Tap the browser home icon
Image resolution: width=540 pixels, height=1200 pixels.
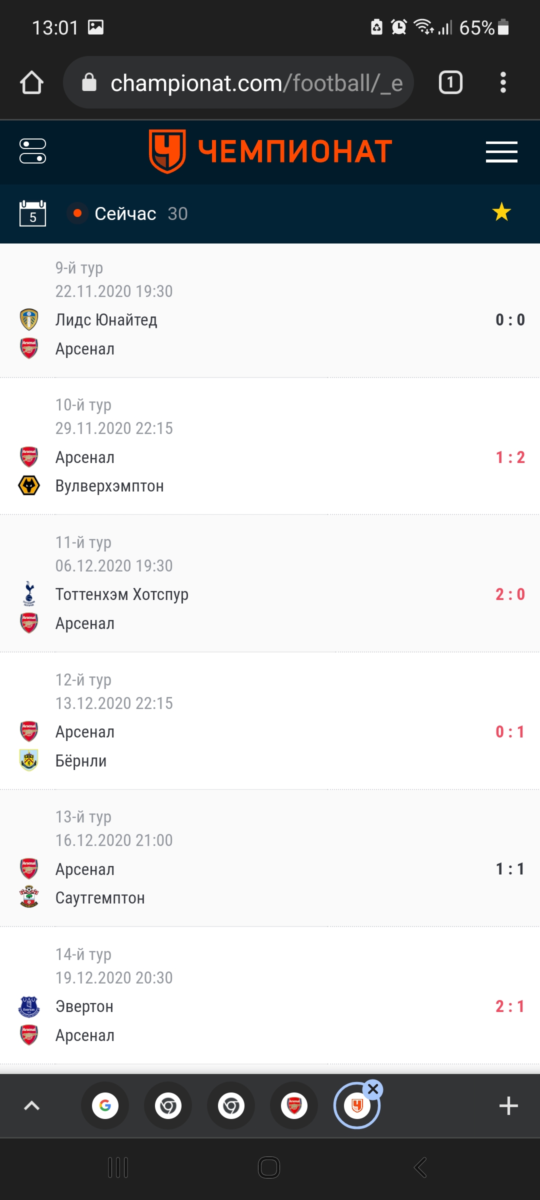point(31,82)
